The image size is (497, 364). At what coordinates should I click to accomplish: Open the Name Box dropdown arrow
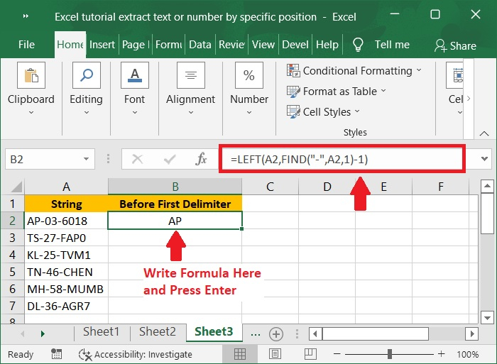click(86, 159)
